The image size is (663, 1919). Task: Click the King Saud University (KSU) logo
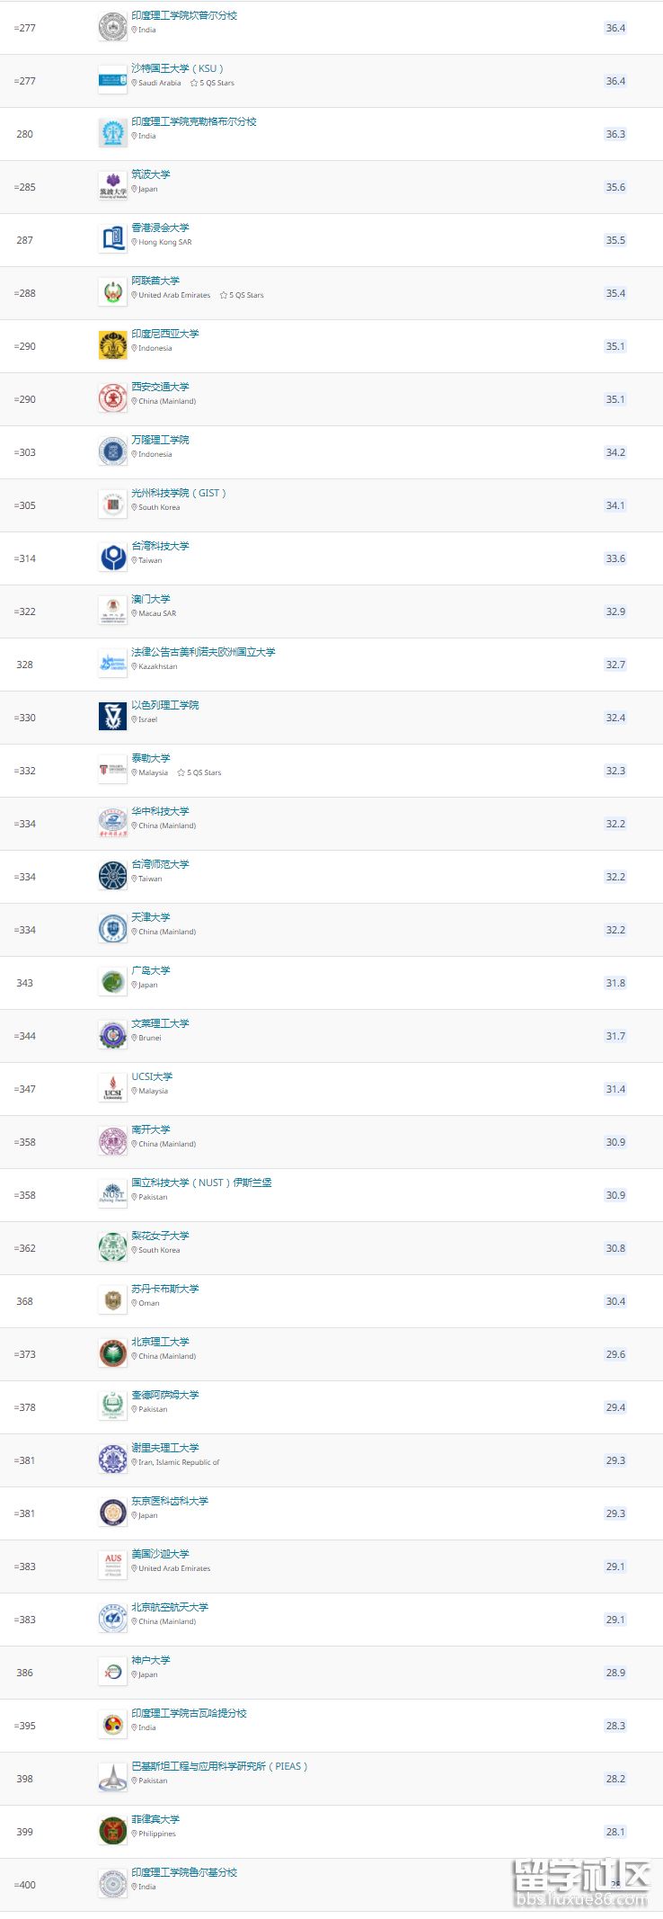[112, 81]
